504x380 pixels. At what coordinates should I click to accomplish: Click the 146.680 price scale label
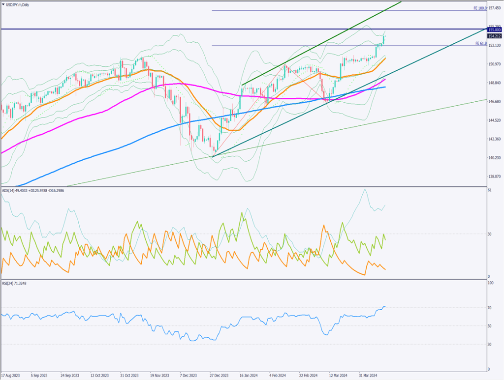pos(495,102)
